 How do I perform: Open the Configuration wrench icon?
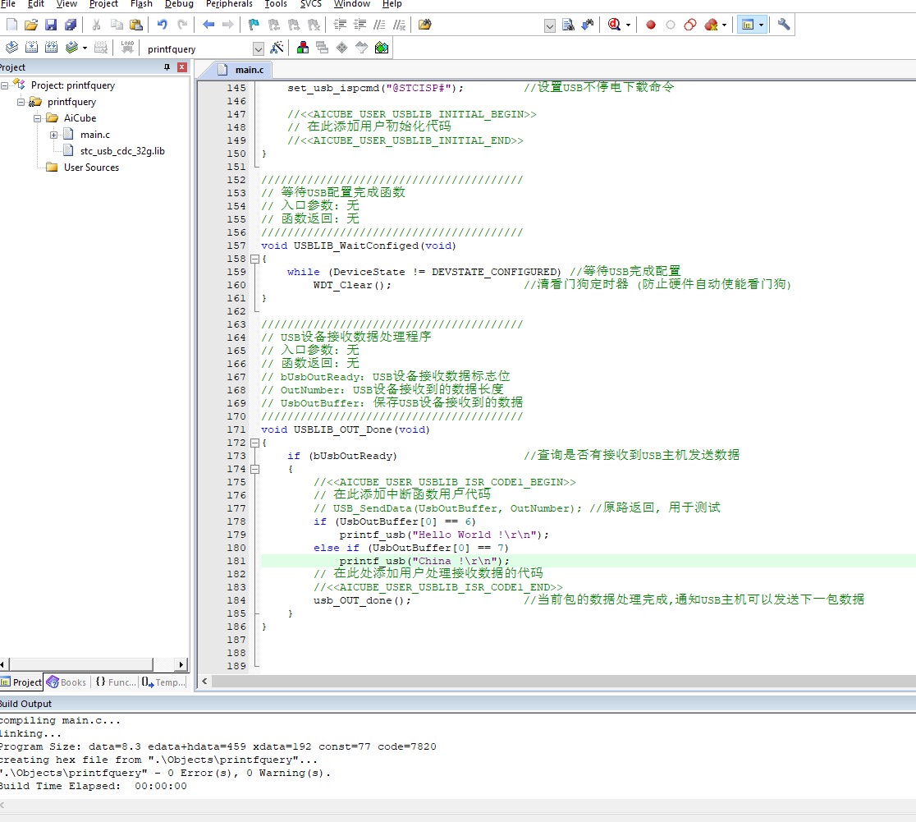[784, 25]
